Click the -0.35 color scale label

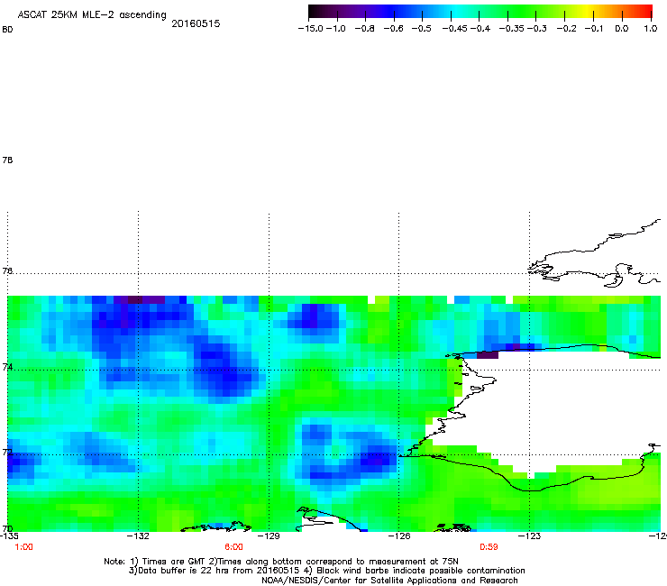[512, 29]
